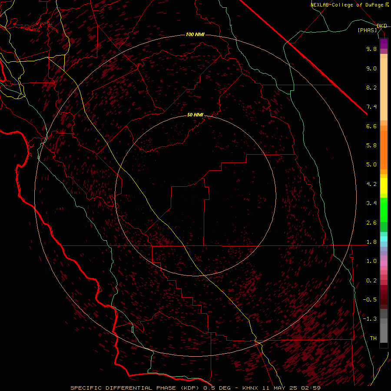Click the 11 MAY 25 date text
The width and height of the screenshot is (391, 391).
(281, 388)
